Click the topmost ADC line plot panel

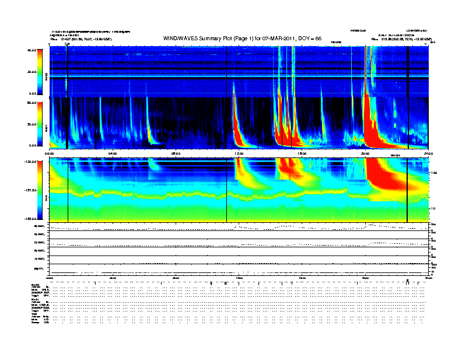pos(239,227)
